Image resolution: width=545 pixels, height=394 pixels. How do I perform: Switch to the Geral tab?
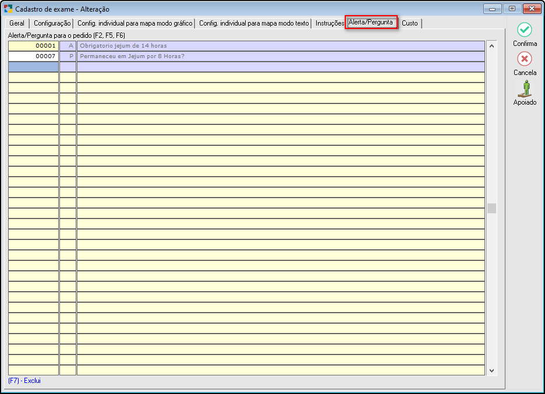tap(17, 23)
